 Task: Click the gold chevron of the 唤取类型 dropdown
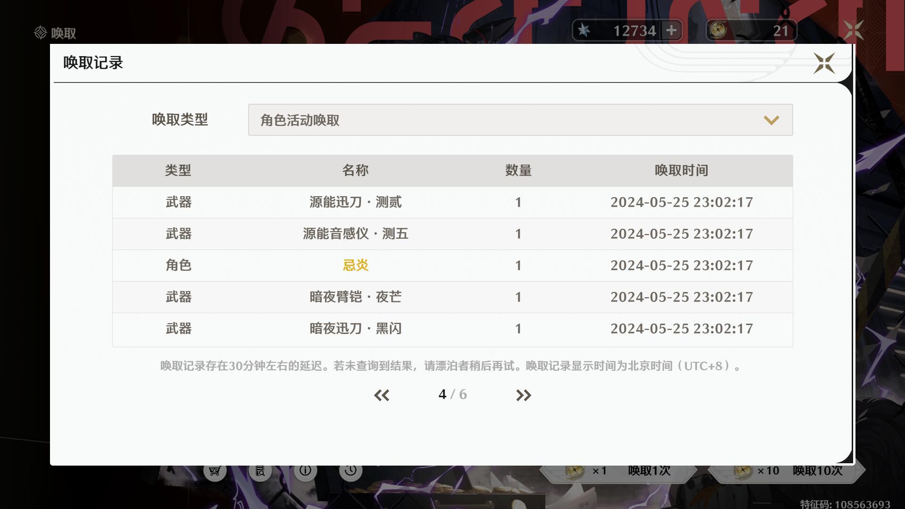[x=771, y=120]
